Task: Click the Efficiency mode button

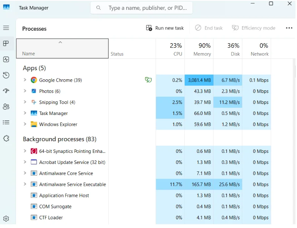Action: pyautogui.click(x=253, y=28)
